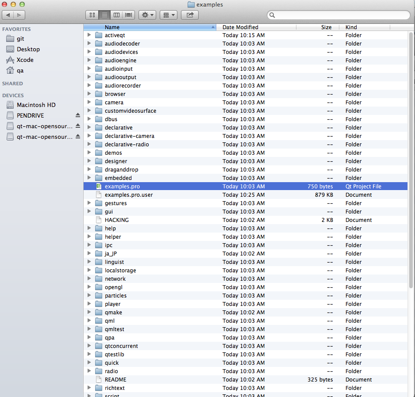Open the Action gear dropdown menu
The height and width of the screenshot is (397, 415).
[147, 15]
